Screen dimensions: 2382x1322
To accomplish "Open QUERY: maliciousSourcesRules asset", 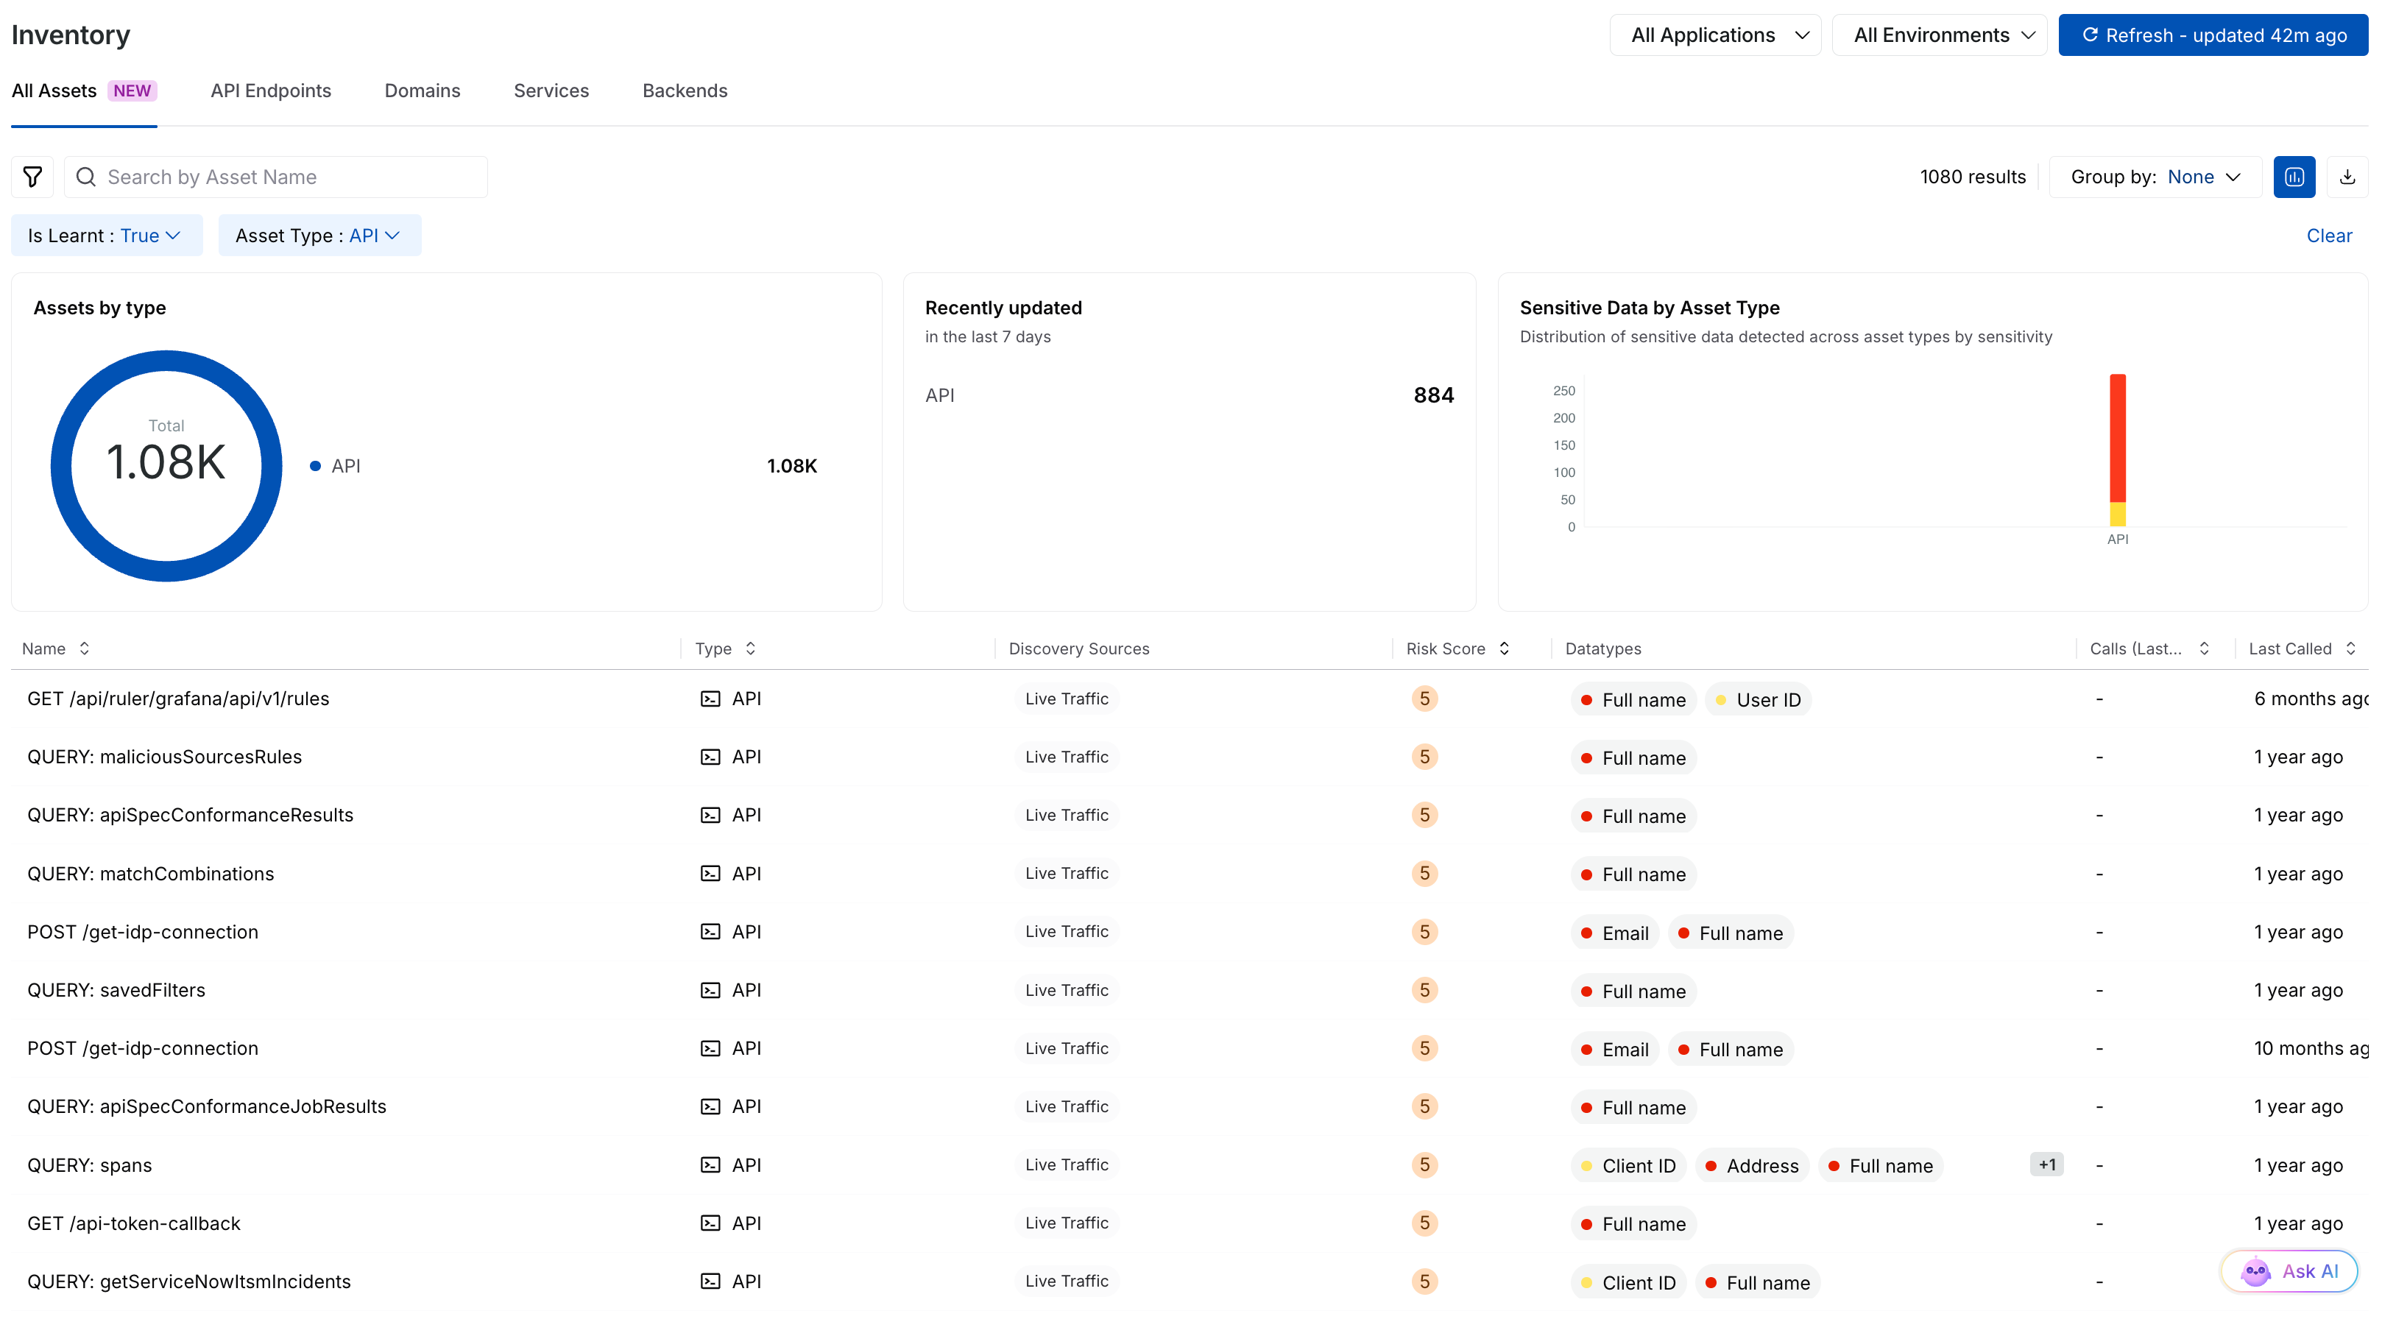I will [x=165, y=757].
